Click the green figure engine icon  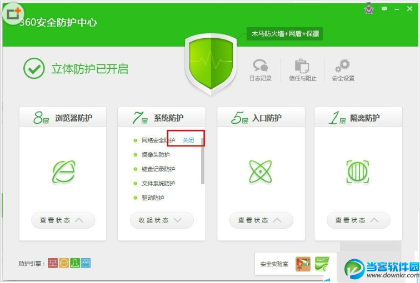click(75, 263)
